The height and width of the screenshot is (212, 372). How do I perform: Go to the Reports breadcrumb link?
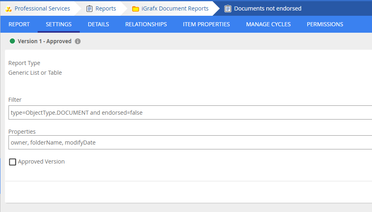pyautogui.click(x=106, y=8)
